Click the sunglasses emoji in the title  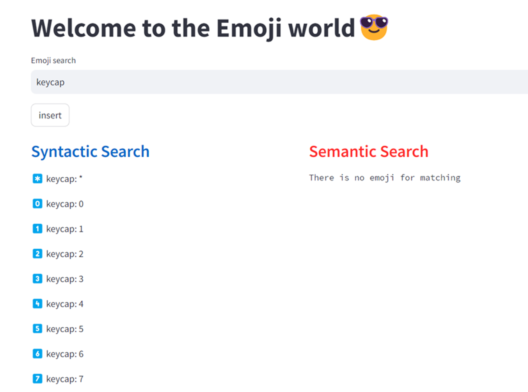pos(374,27)
